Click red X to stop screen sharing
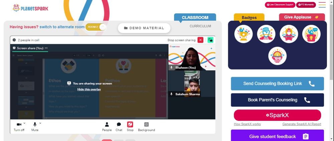Image resolution: width=334 pixels, height=141 pixels. pyautogui.click(x=200, y=40)
